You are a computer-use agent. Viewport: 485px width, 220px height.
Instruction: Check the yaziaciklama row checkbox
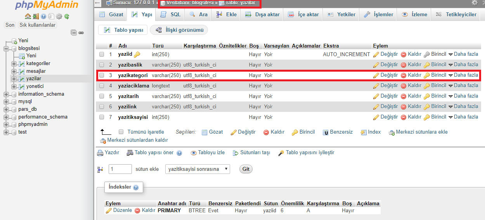[x=102, y=86]
